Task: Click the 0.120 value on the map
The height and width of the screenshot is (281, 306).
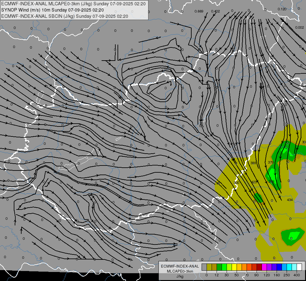Action: (282, 9)
